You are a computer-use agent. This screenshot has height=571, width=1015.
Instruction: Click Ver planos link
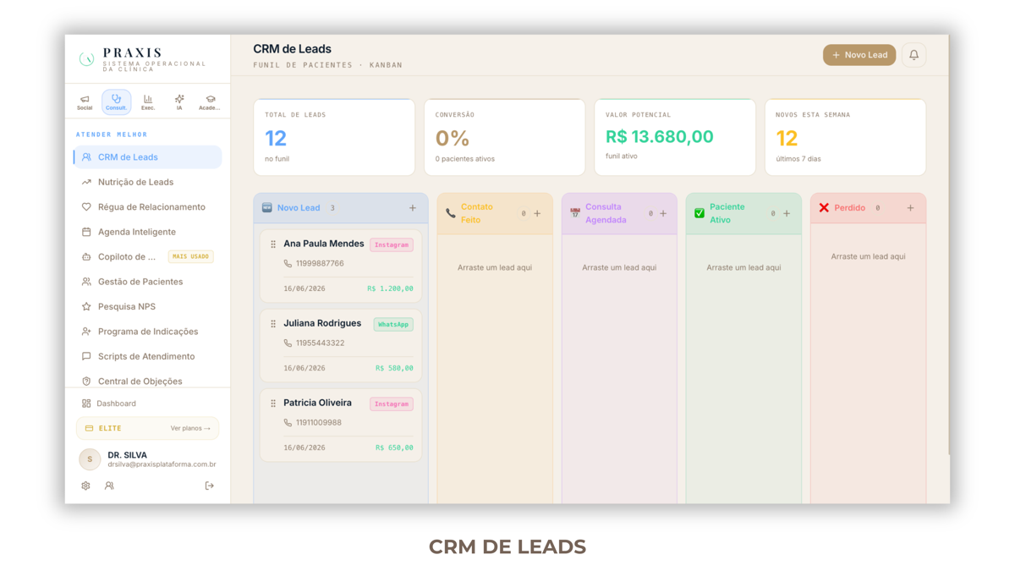coord(190,428)
